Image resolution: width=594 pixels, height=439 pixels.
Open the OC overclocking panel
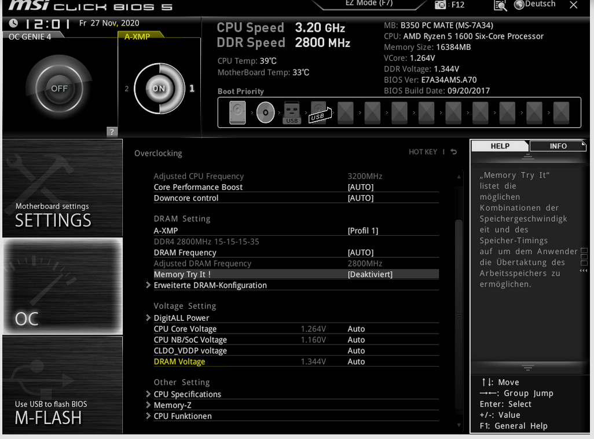tap(63, 286)
